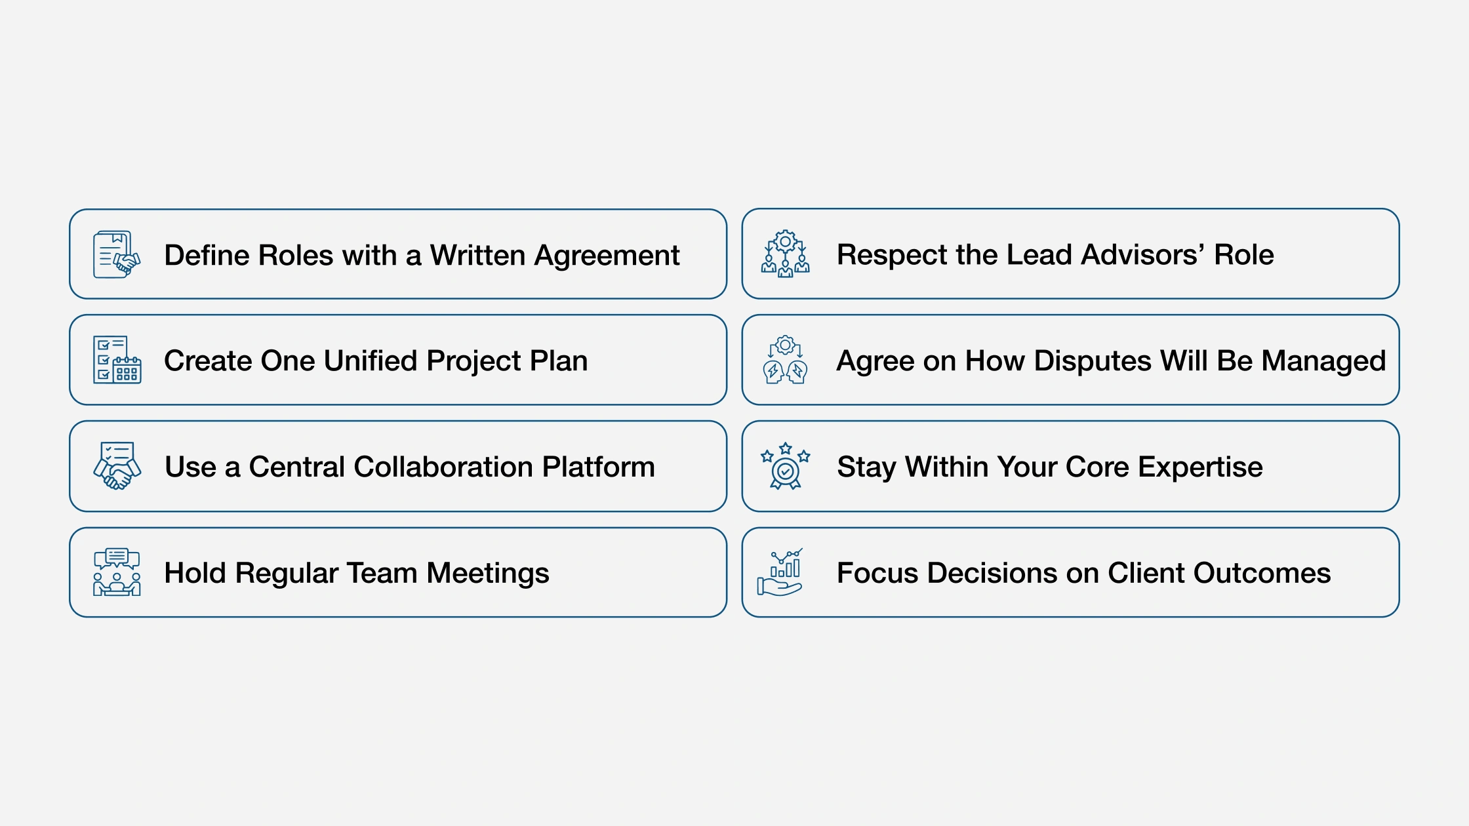Click the gear with people hierarchy icon

(x=785, y=254)
